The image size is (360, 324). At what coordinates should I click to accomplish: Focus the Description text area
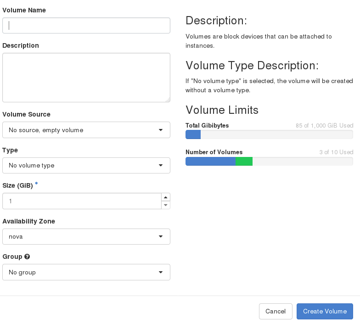click(x=86, y=78)
